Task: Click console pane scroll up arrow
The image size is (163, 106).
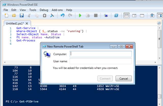Action: pos(159,68)
